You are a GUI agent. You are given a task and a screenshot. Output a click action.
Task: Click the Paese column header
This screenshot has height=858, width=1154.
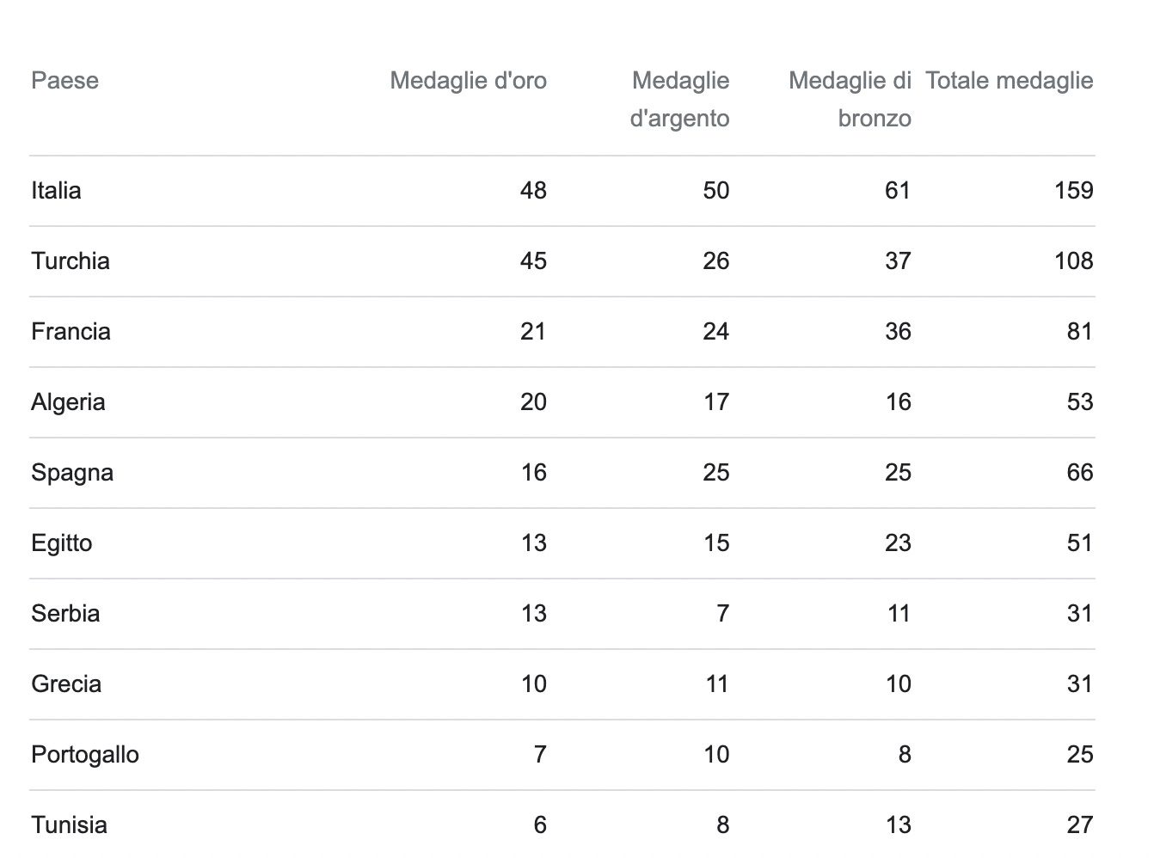tap(64, 81)
